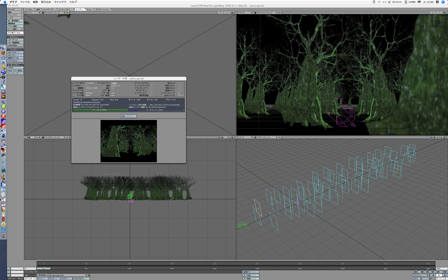Click the ネットレンダー button in the sidebar
This screenshot has width=448, height=280.
14,73
